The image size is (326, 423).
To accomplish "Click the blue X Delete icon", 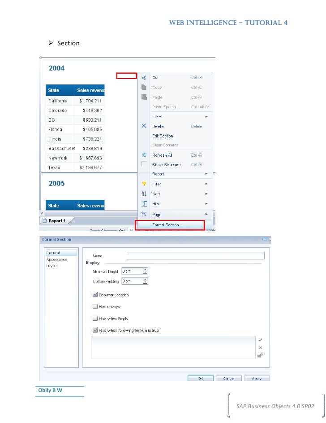I will pyautogui.click(x=144, y=126).
